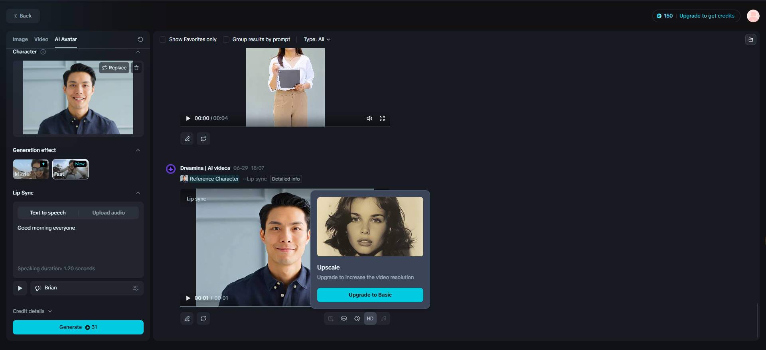This screenshot has width=766, height=350.
Task: Click the music note soundtrack icon
Action: (x=383, y=319)
